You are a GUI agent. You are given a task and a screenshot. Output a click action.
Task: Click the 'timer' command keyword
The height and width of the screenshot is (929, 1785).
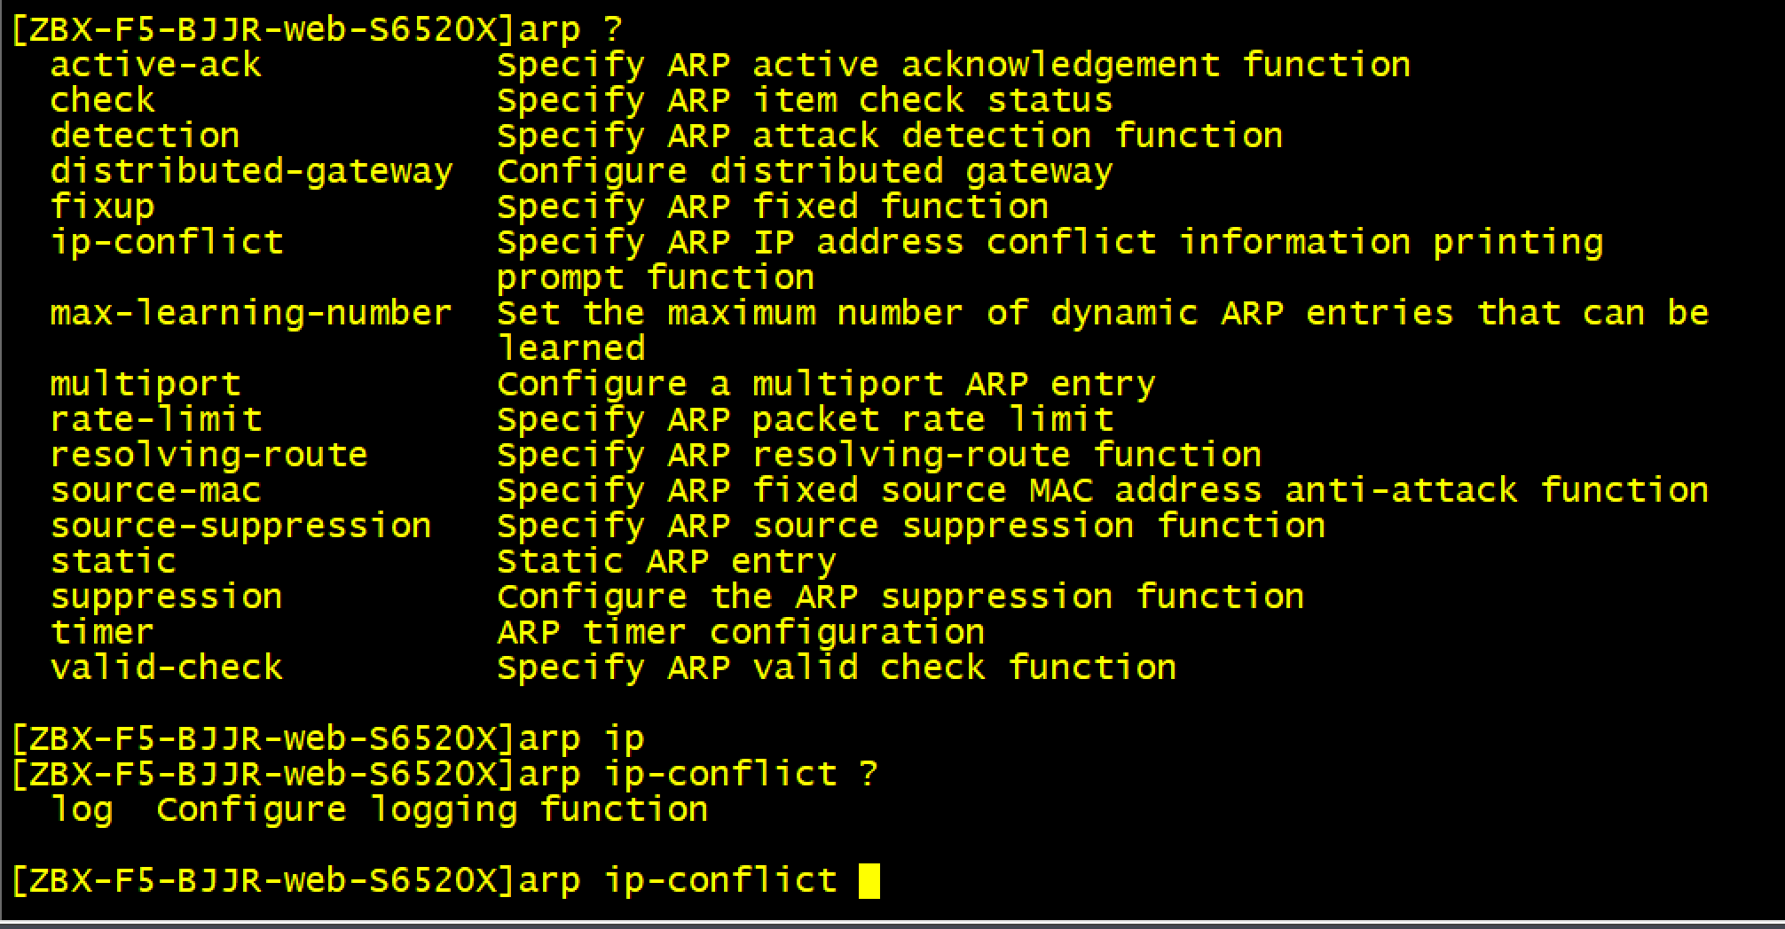tap(103, 633)
